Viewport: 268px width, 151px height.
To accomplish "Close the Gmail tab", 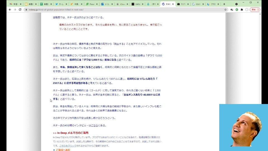I will pyautogui.click(x=20, y=4).
